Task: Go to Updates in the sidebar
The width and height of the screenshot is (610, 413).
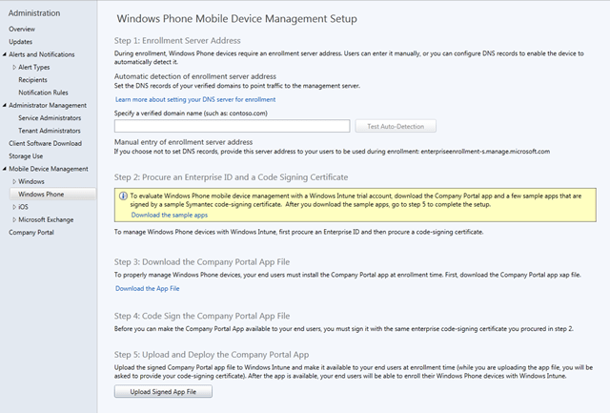Action: pos(21,42)
